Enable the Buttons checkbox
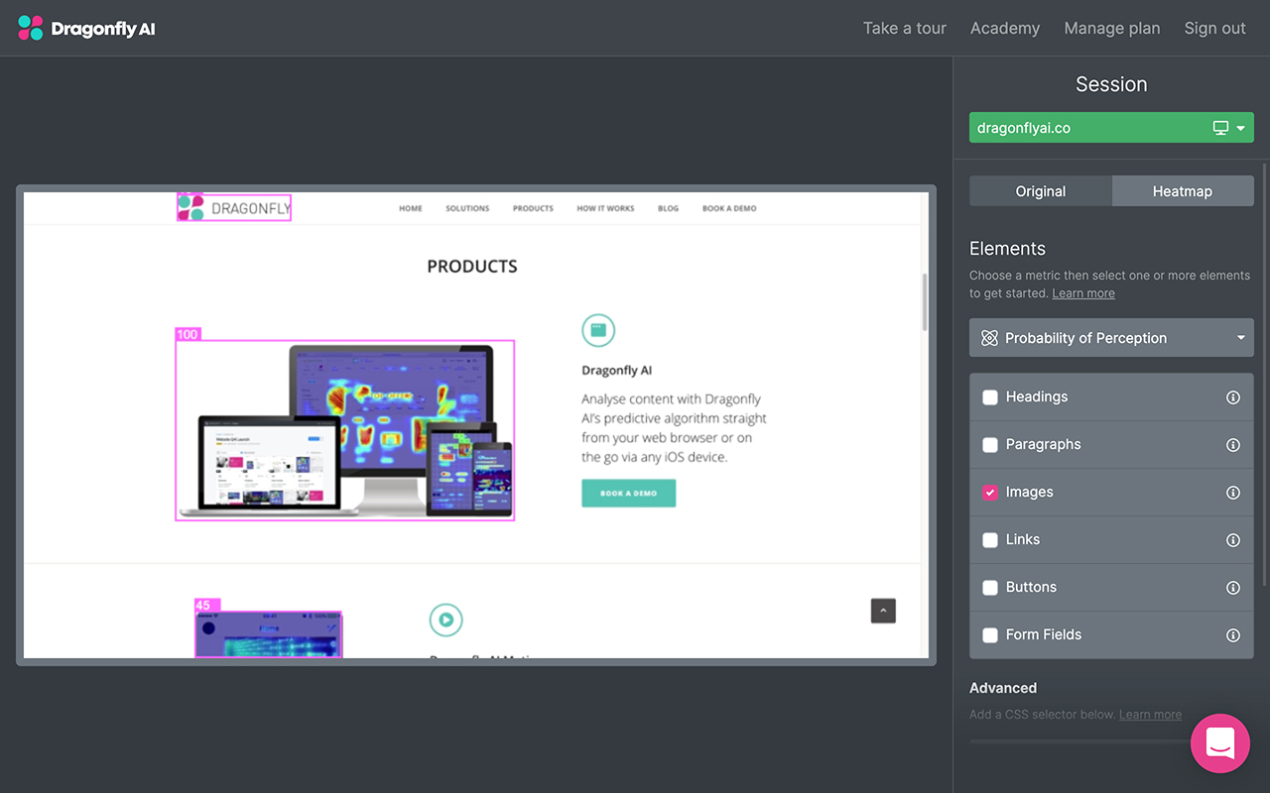Screen dimensions: 1270x793 990,588
